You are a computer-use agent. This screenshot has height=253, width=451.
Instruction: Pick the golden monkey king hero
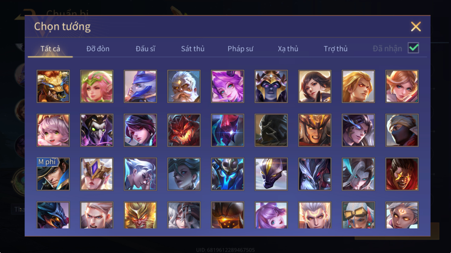point(140,215)
